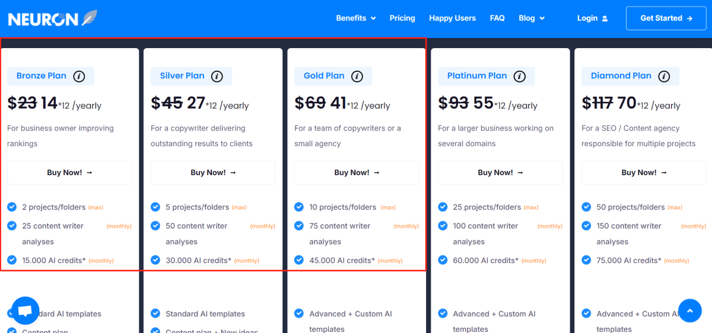Open the Silver Plan info icon

click(x=217, y=76)
